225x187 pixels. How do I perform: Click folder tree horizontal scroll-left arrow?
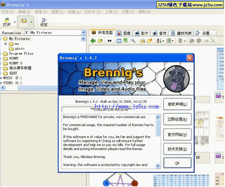(x=3, y=88)
